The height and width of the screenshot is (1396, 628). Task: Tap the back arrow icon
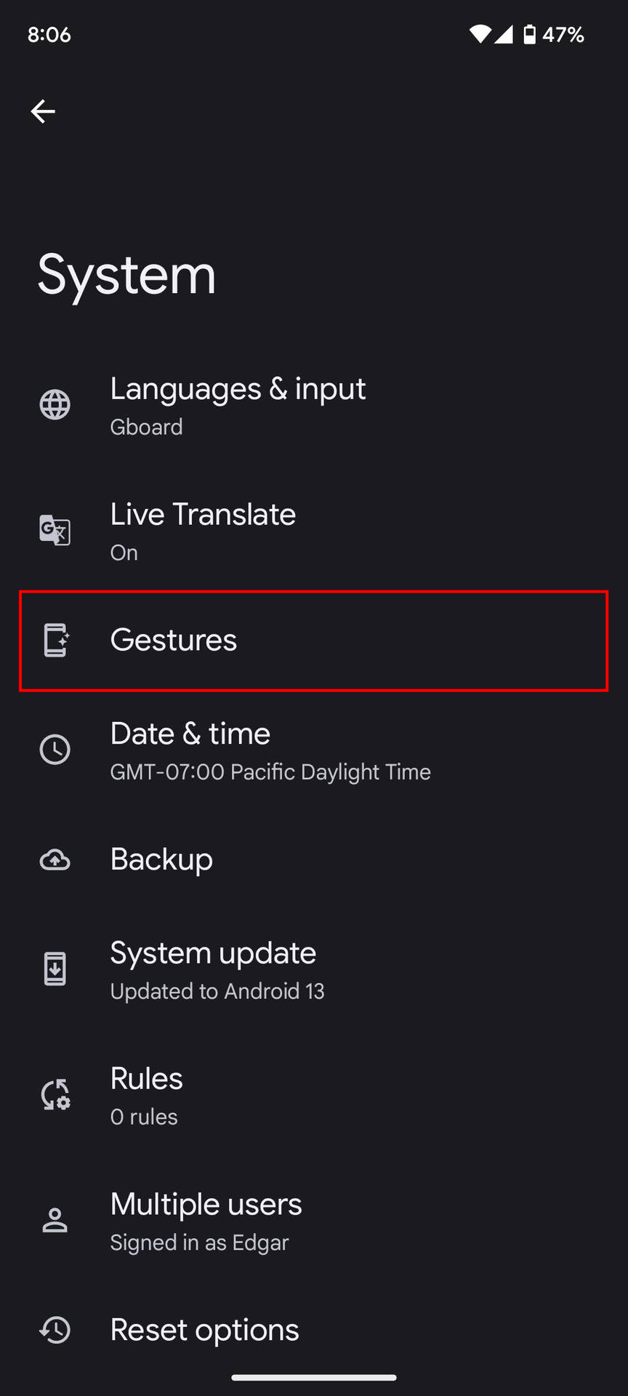coord(43,111)
